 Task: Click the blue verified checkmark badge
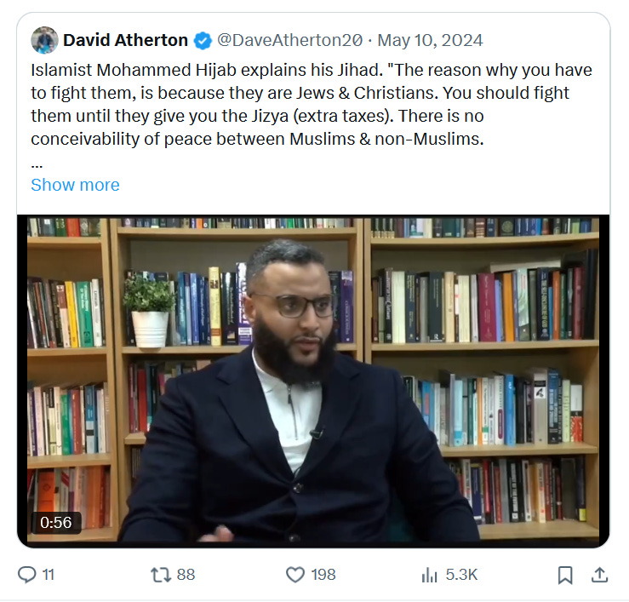click(203, 41)
